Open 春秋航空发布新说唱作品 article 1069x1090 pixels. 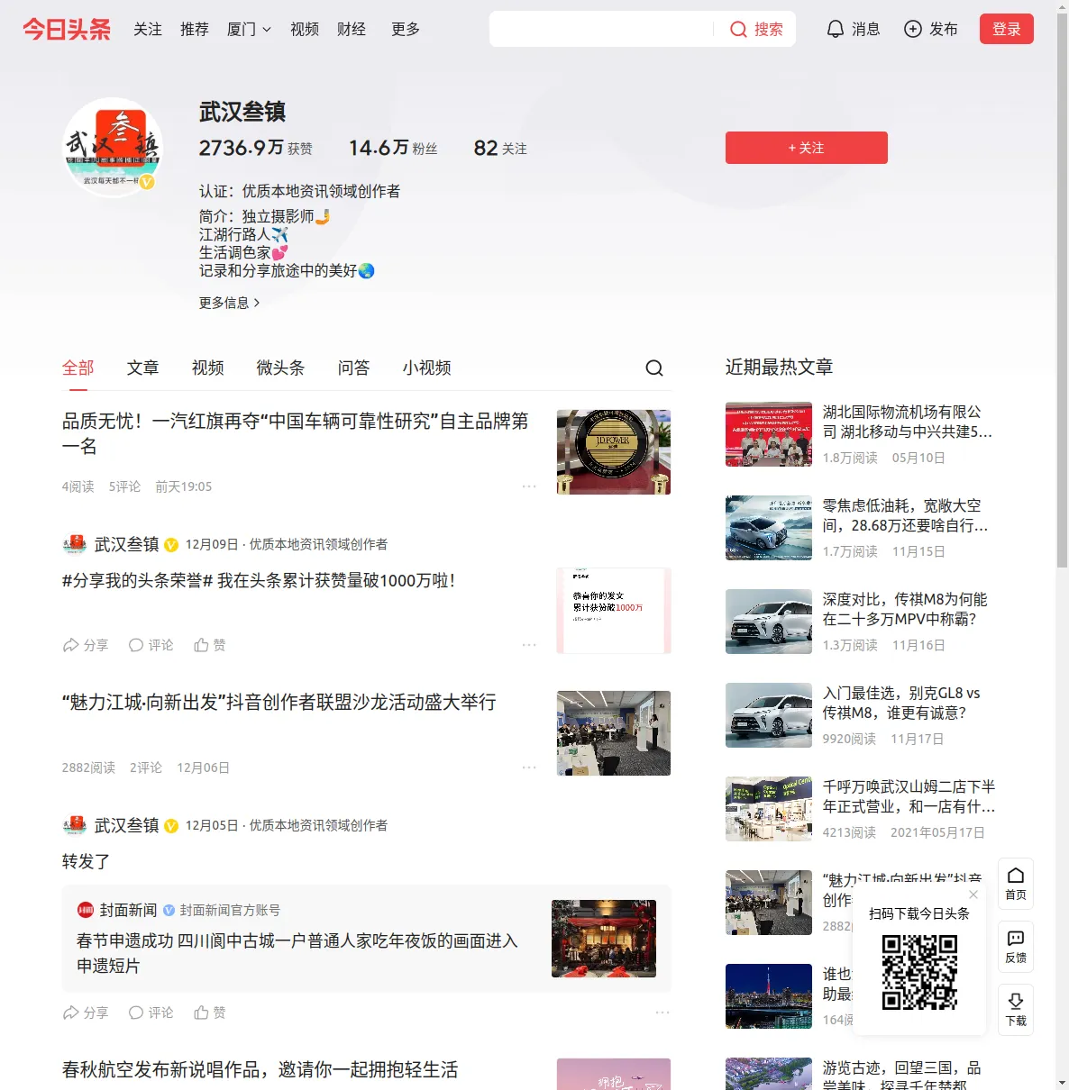[x=260, y=1069]
